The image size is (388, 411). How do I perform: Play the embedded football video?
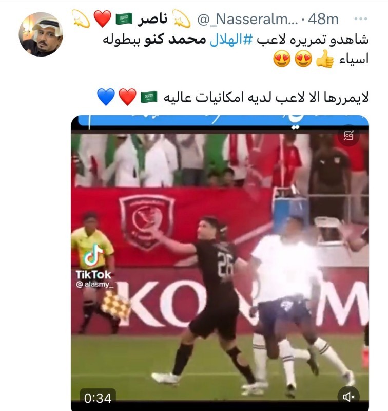pos(220,262)
